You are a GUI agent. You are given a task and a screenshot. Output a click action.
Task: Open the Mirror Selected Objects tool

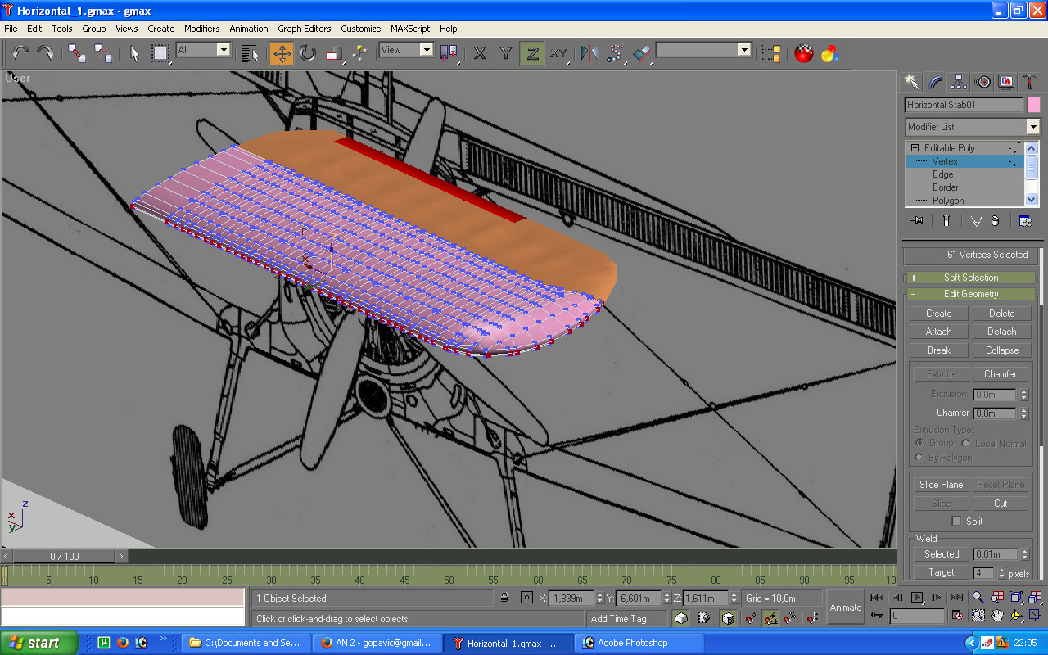tap(589, 53)
